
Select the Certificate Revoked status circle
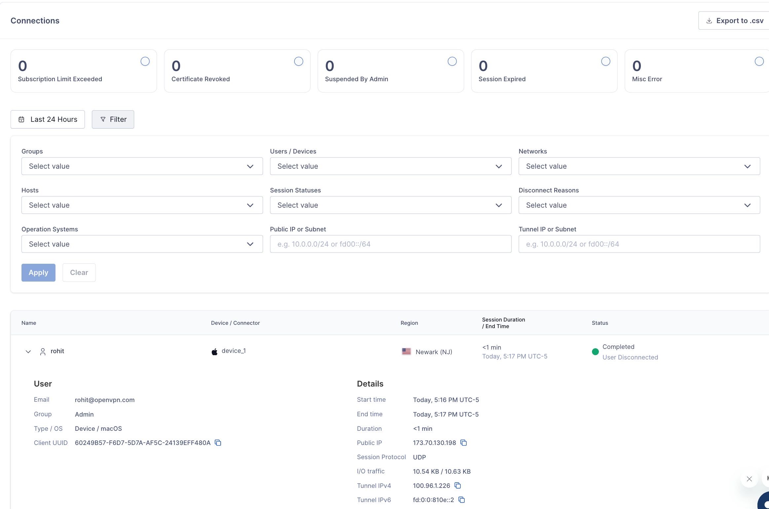(298, 61)
